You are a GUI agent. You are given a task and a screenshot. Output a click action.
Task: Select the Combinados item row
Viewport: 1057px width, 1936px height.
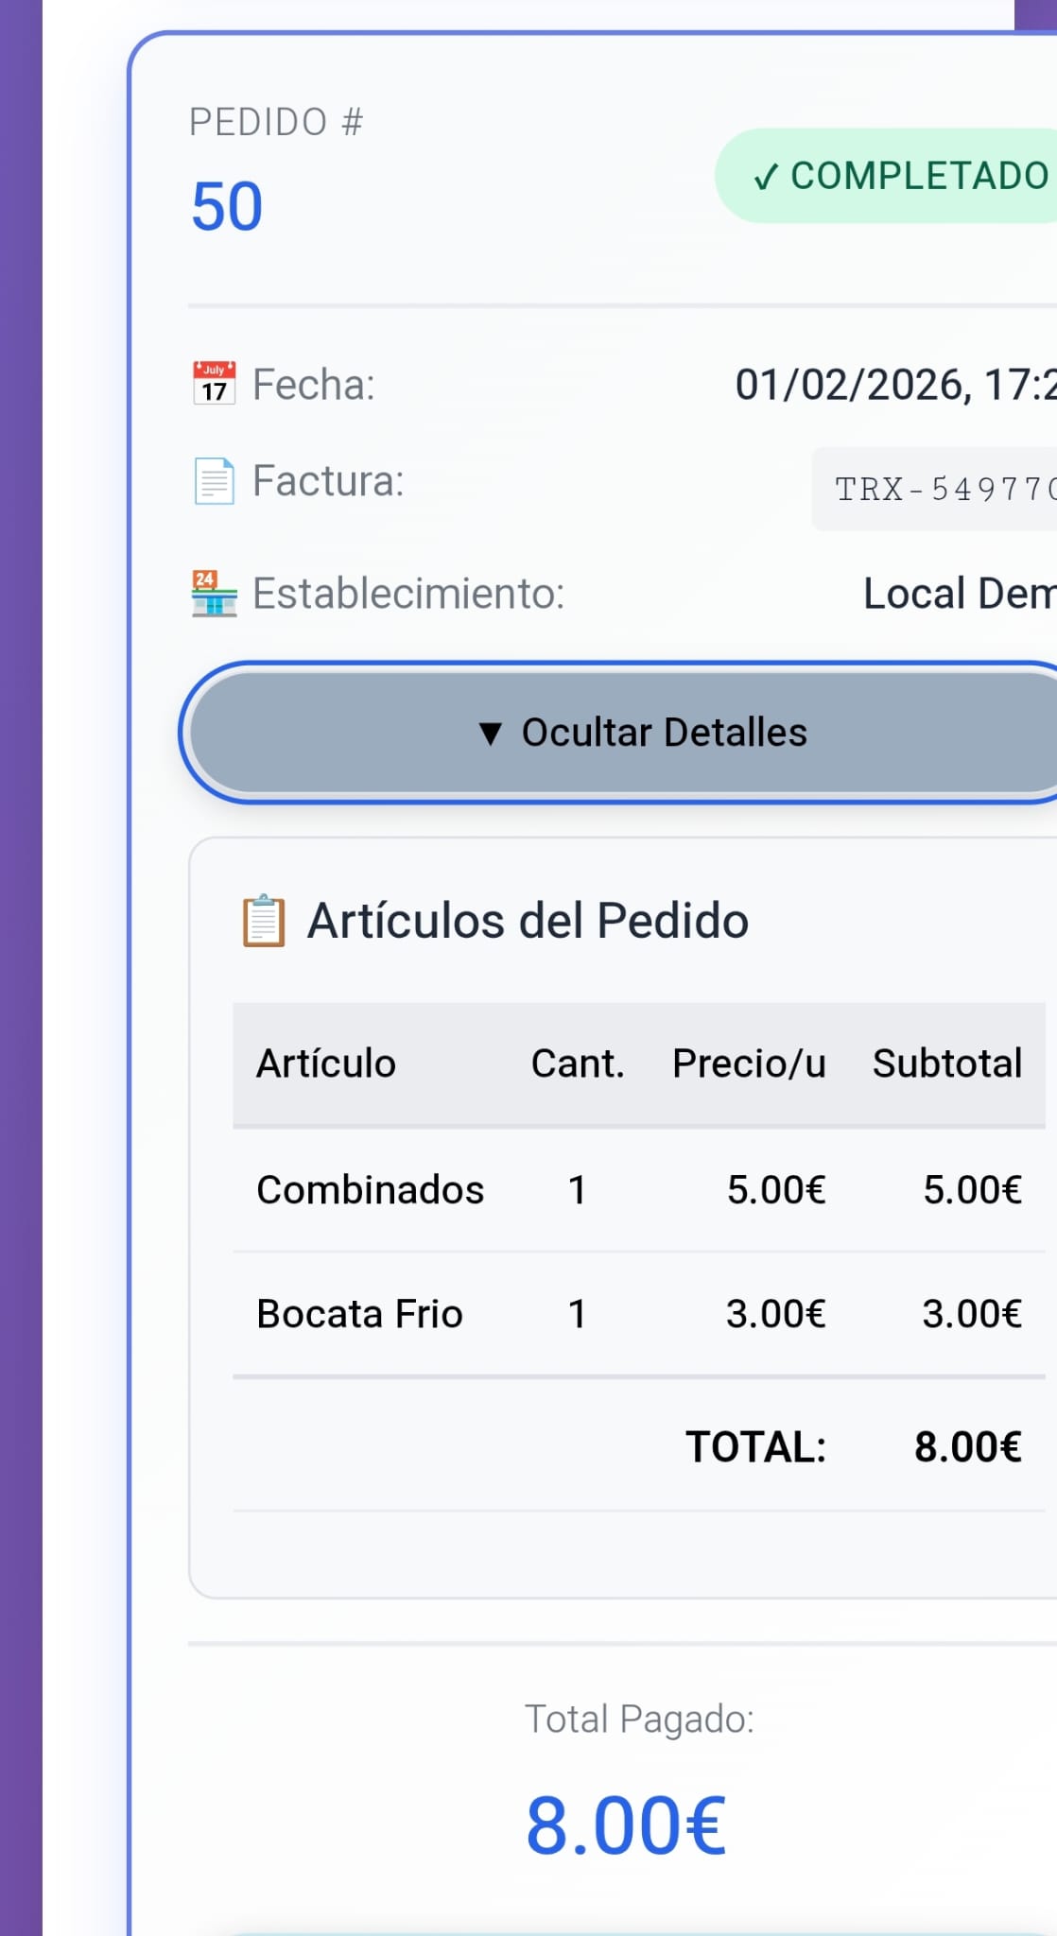click(x=371, y=1190)
